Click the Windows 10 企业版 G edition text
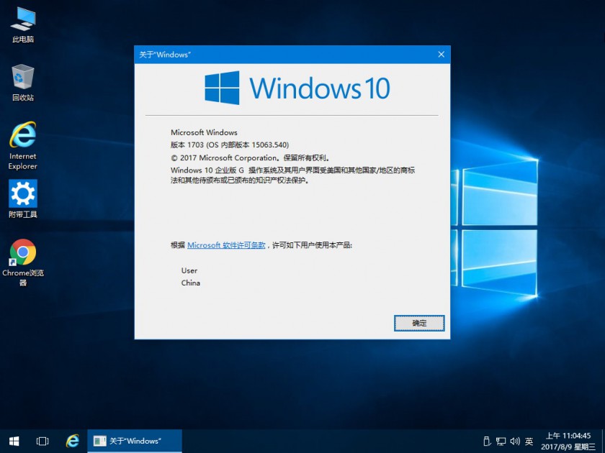The image size is (605, 453). (x=207, y=170)
